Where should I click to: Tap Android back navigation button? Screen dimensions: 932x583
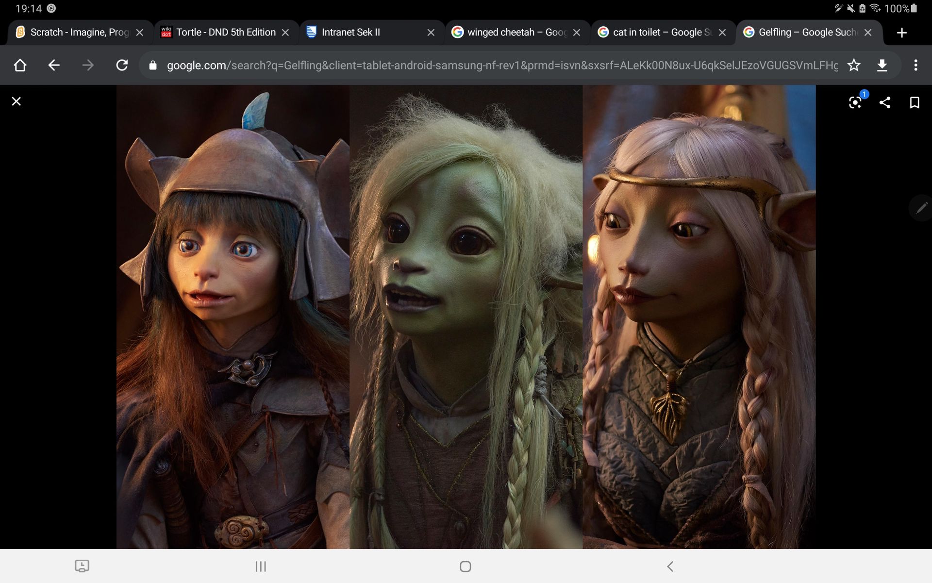pos(670,566)
